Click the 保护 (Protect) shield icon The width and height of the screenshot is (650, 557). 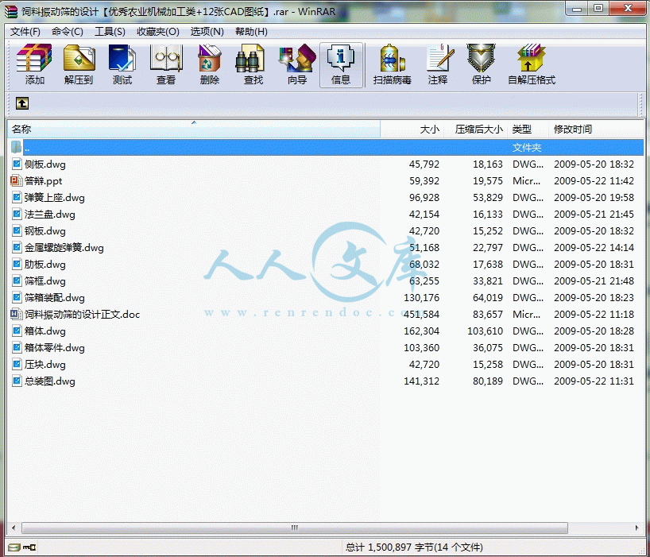pos(482,64)
